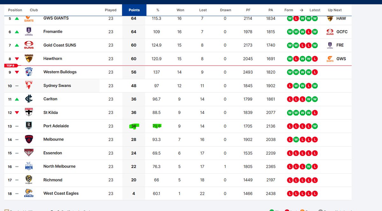Click the West Coast Eagles club logo
This screenshot has width=382, height=211.
point(29,193)
